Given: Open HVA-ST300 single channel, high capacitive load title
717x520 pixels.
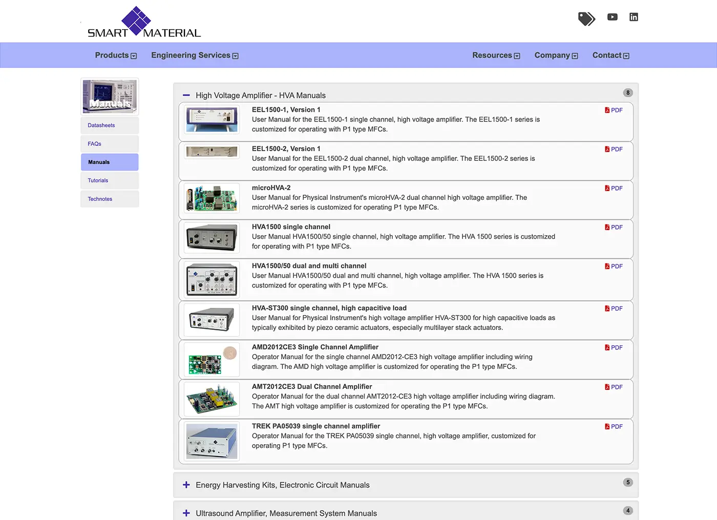Looking at the screenshot, I should [x=329, y=308].
